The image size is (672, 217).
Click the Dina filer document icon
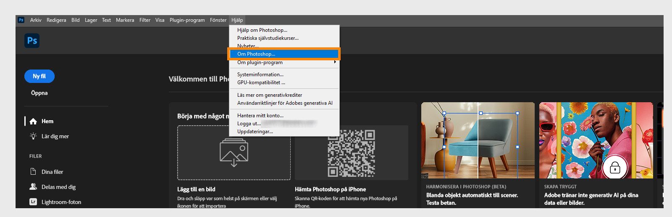[x=33, y=172]
